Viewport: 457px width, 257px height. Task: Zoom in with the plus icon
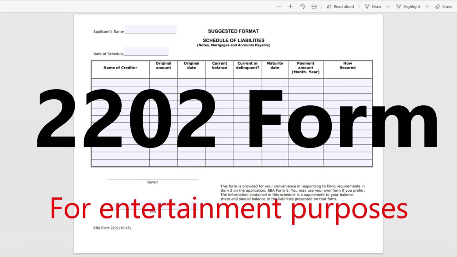click(x=291, y=6)
